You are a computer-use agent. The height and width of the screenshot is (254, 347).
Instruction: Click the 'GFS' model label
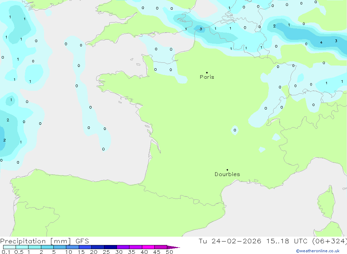tap(82, 241)
